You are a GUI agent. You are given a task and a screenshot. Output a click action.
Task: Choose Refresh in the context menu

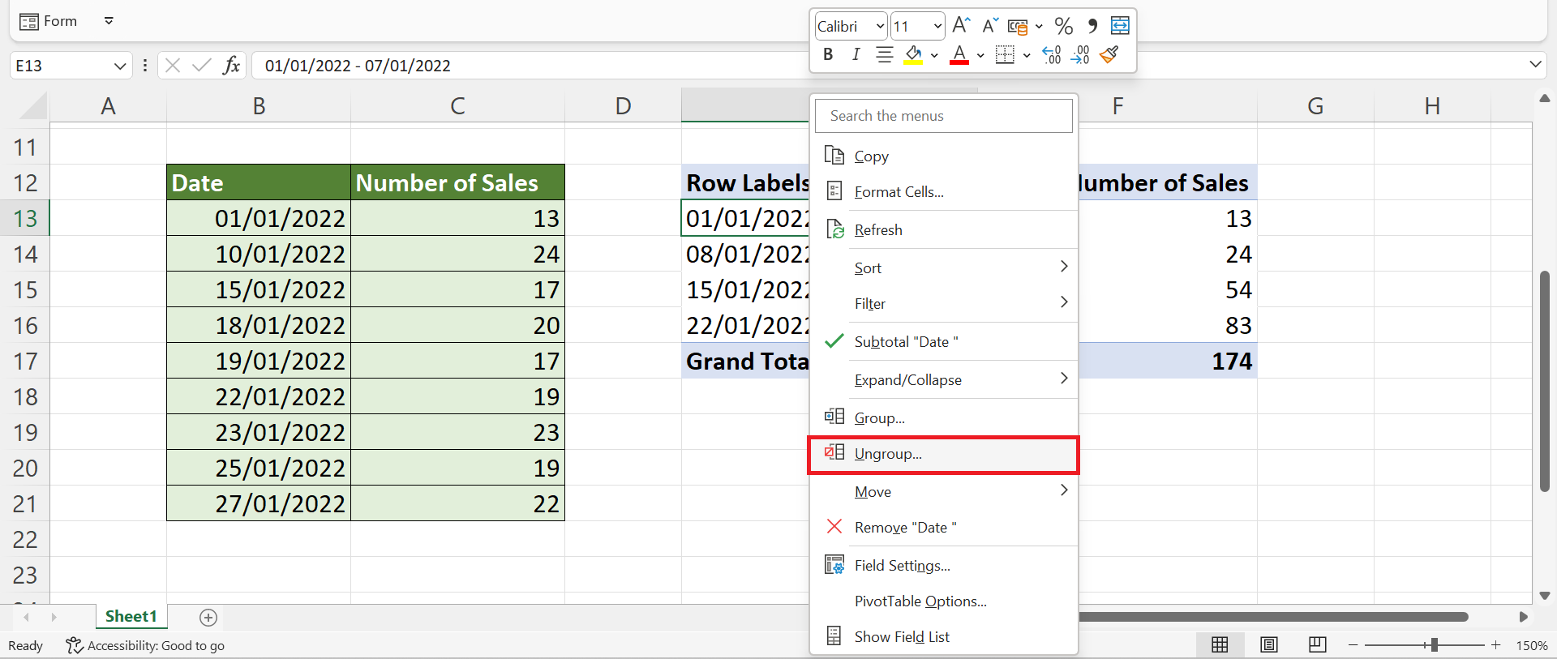pyautogui.click(x=878, y=230)
